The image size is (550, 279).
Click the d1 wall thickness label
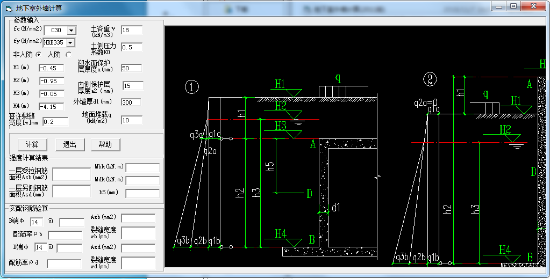[x=335, y=208]
